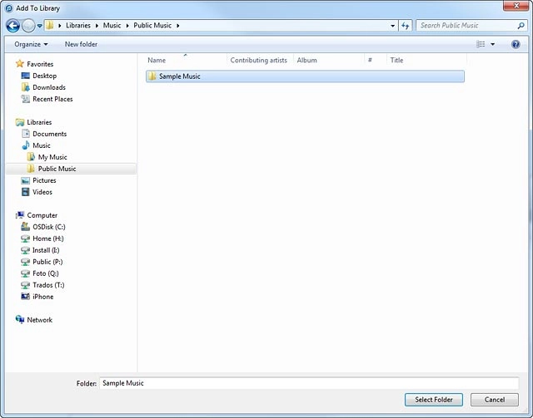Select the Sample Music folder
Screen dimensions: 533x418
tap(179, 76)
